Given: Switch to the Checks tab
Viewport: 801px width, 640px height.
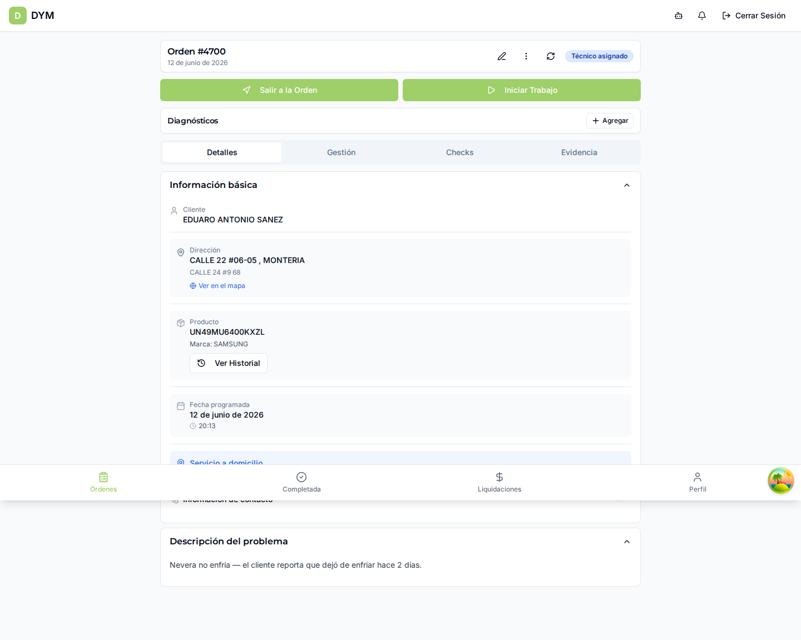Looking at the screenshot, I should 460,152.
